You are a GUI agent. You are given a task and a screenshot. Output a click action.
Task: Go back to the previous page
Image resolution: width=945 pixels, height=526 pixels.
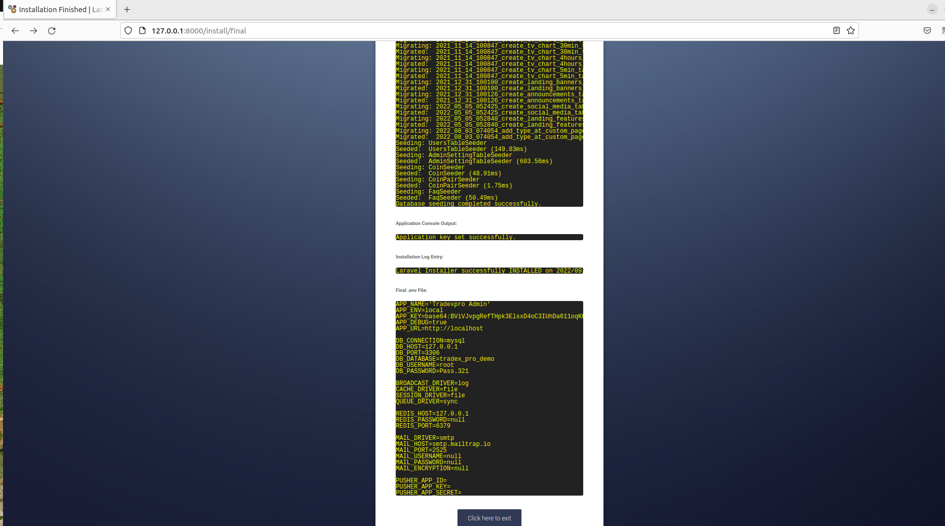(15, 31)
